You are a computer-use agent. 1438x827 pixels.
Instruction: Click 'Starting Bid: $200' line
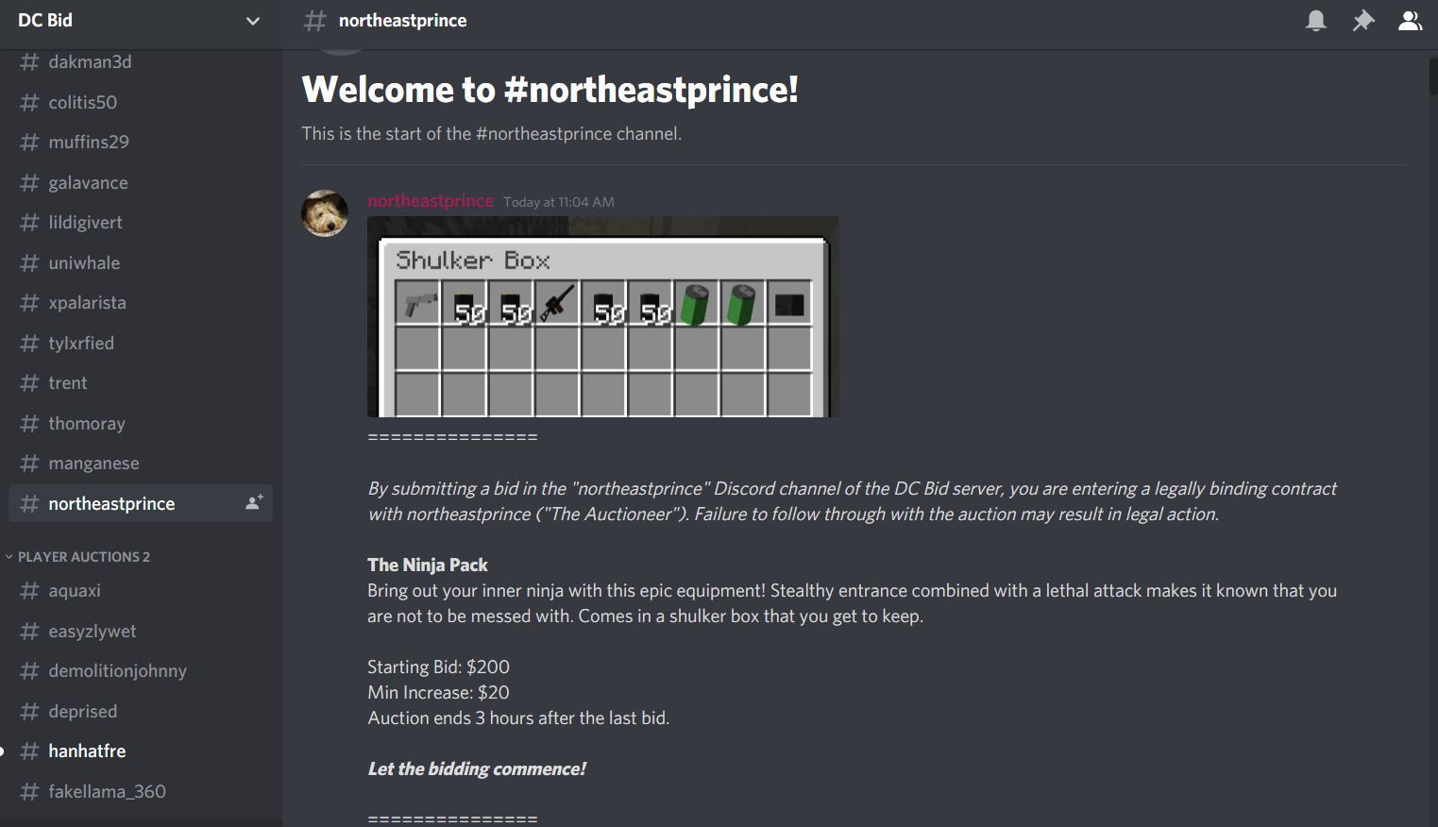(438, 667)
